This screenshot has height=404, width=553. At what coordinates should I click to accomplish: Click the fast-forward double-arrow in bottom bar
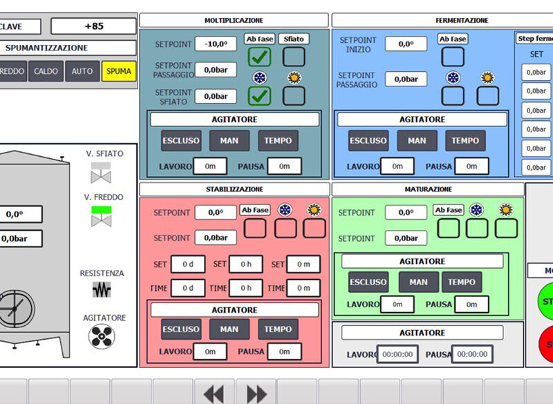256,394
